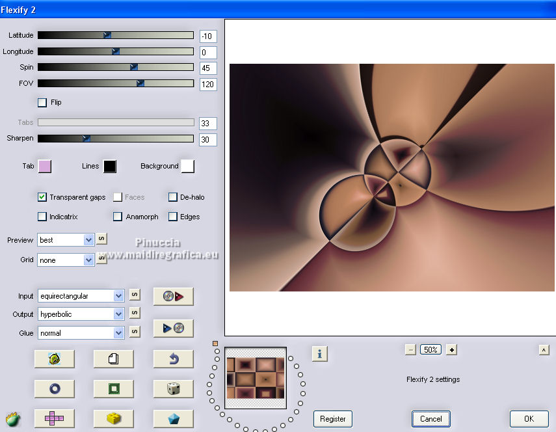Click the Spin value field
Viewport: 556px width, 432px height.
(208, 68)
